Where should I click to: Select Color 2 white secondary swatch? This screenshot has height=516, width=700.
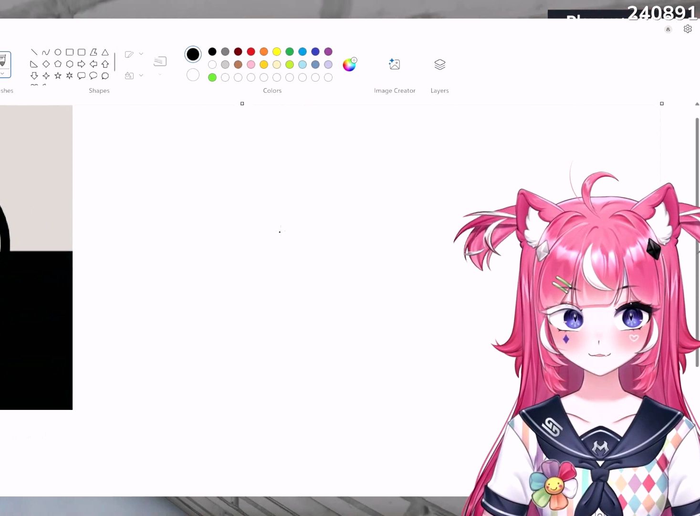pyautogui.click(x=193, y=75)
